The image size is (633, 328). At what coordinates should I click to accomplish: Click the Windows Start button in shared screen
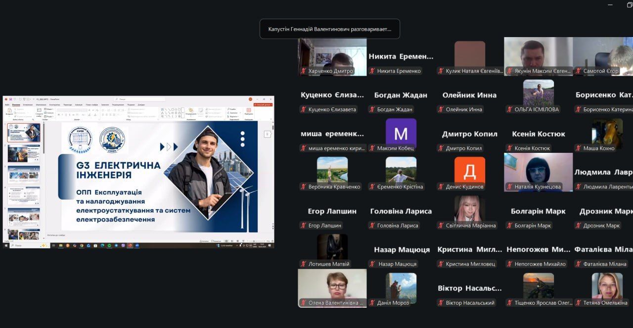click(6, 245)
